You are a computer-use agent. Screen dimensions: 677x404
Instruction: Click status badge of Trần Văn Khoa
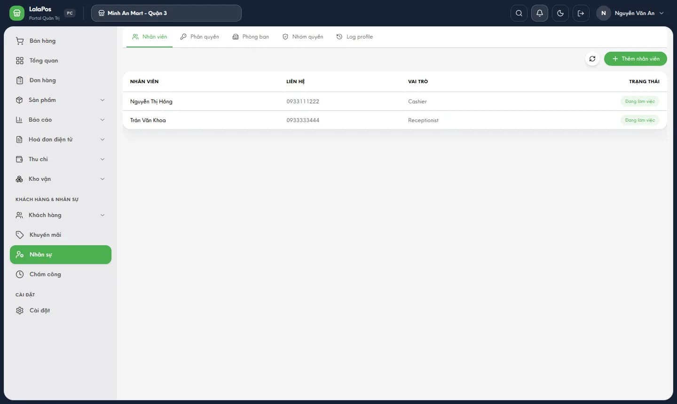(640, 120)
